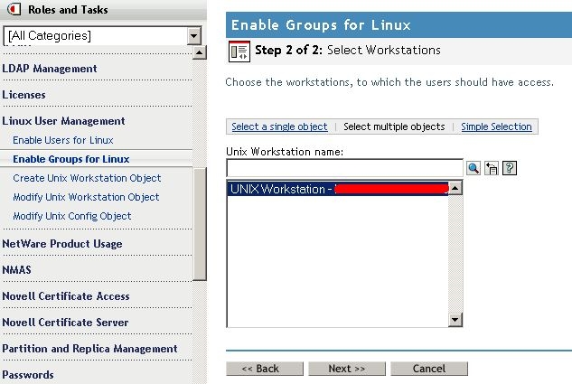Click the Roles and Tasks header icon
Viewport: 572px width, 384px height.
14,9
